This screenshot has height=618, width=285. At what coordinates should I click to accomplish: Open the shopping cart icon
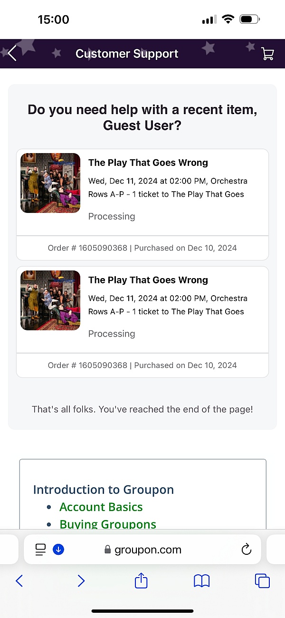pos(267,54)
